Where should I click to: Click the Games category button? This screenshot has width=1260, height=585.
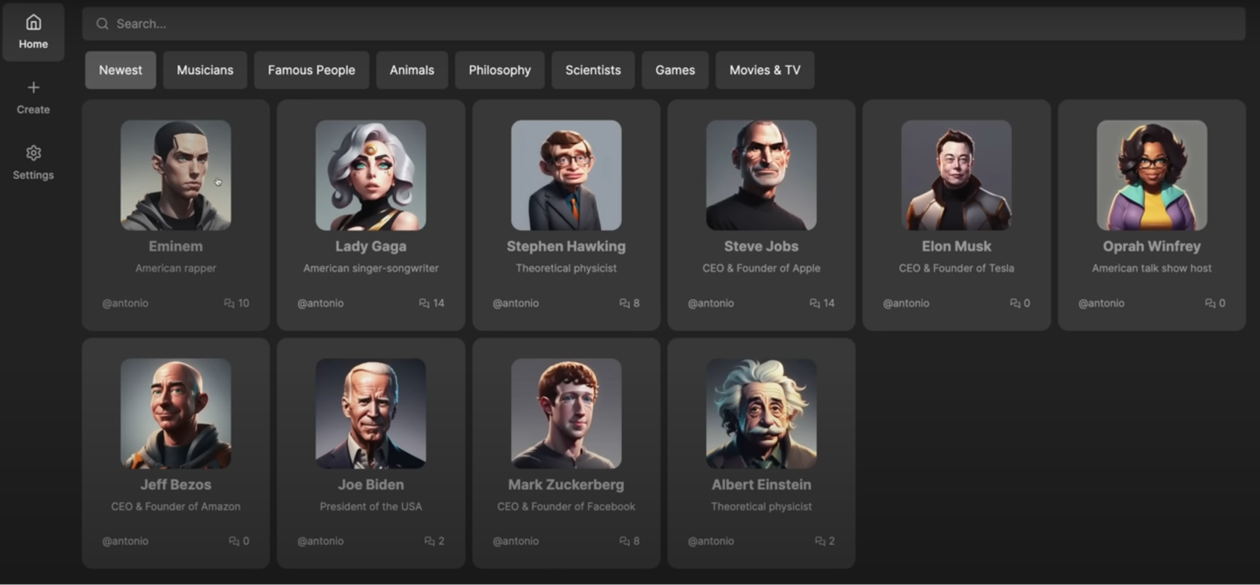tap(675, 70)
